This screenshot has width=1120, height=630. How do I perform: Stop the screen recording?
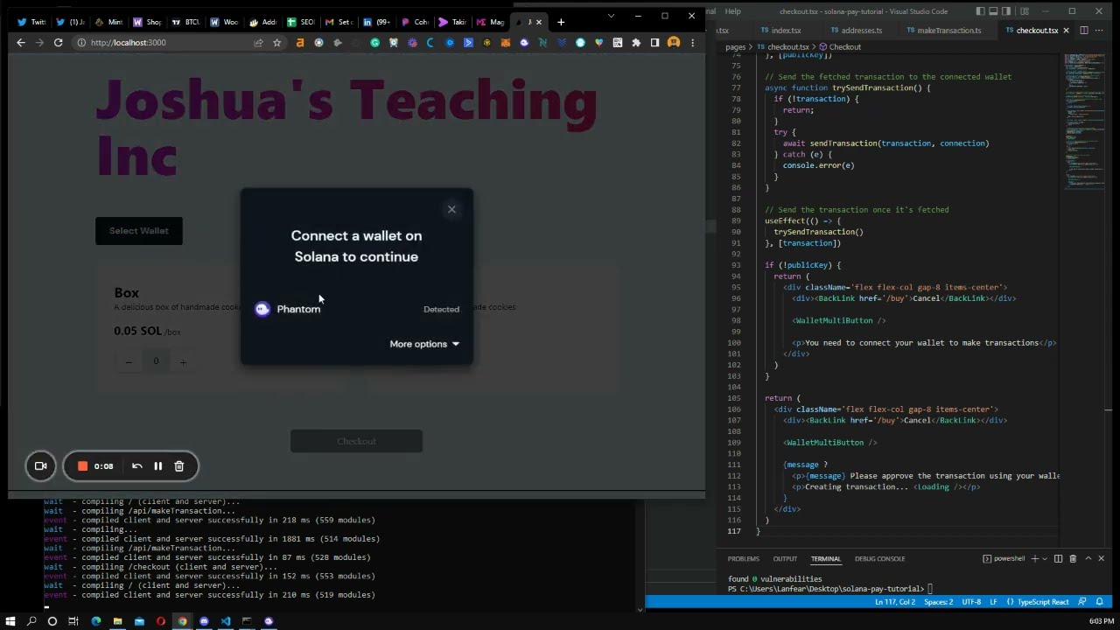coord(82,466)
